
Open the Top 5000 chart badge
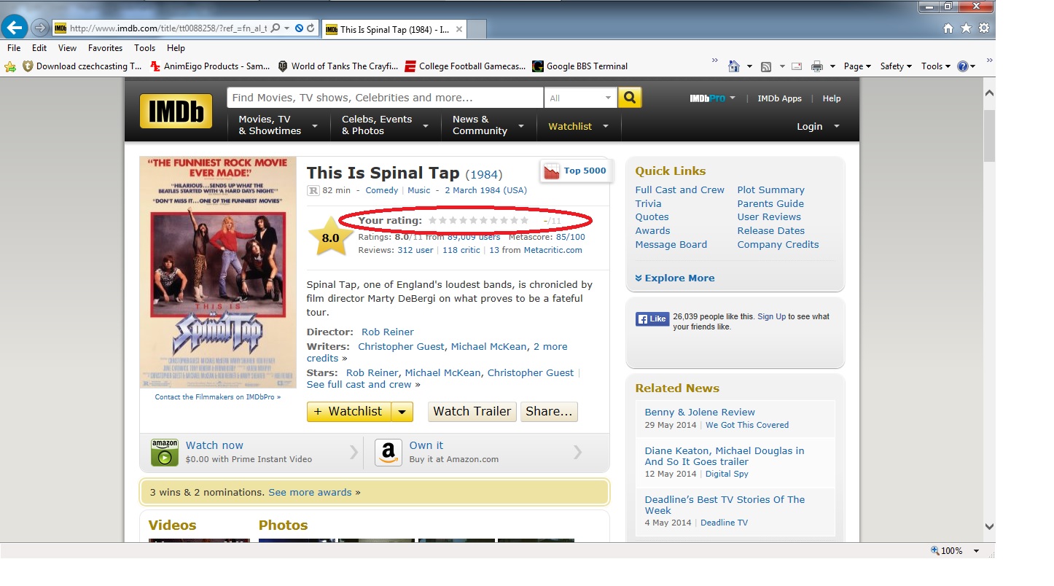coord(575,171)
